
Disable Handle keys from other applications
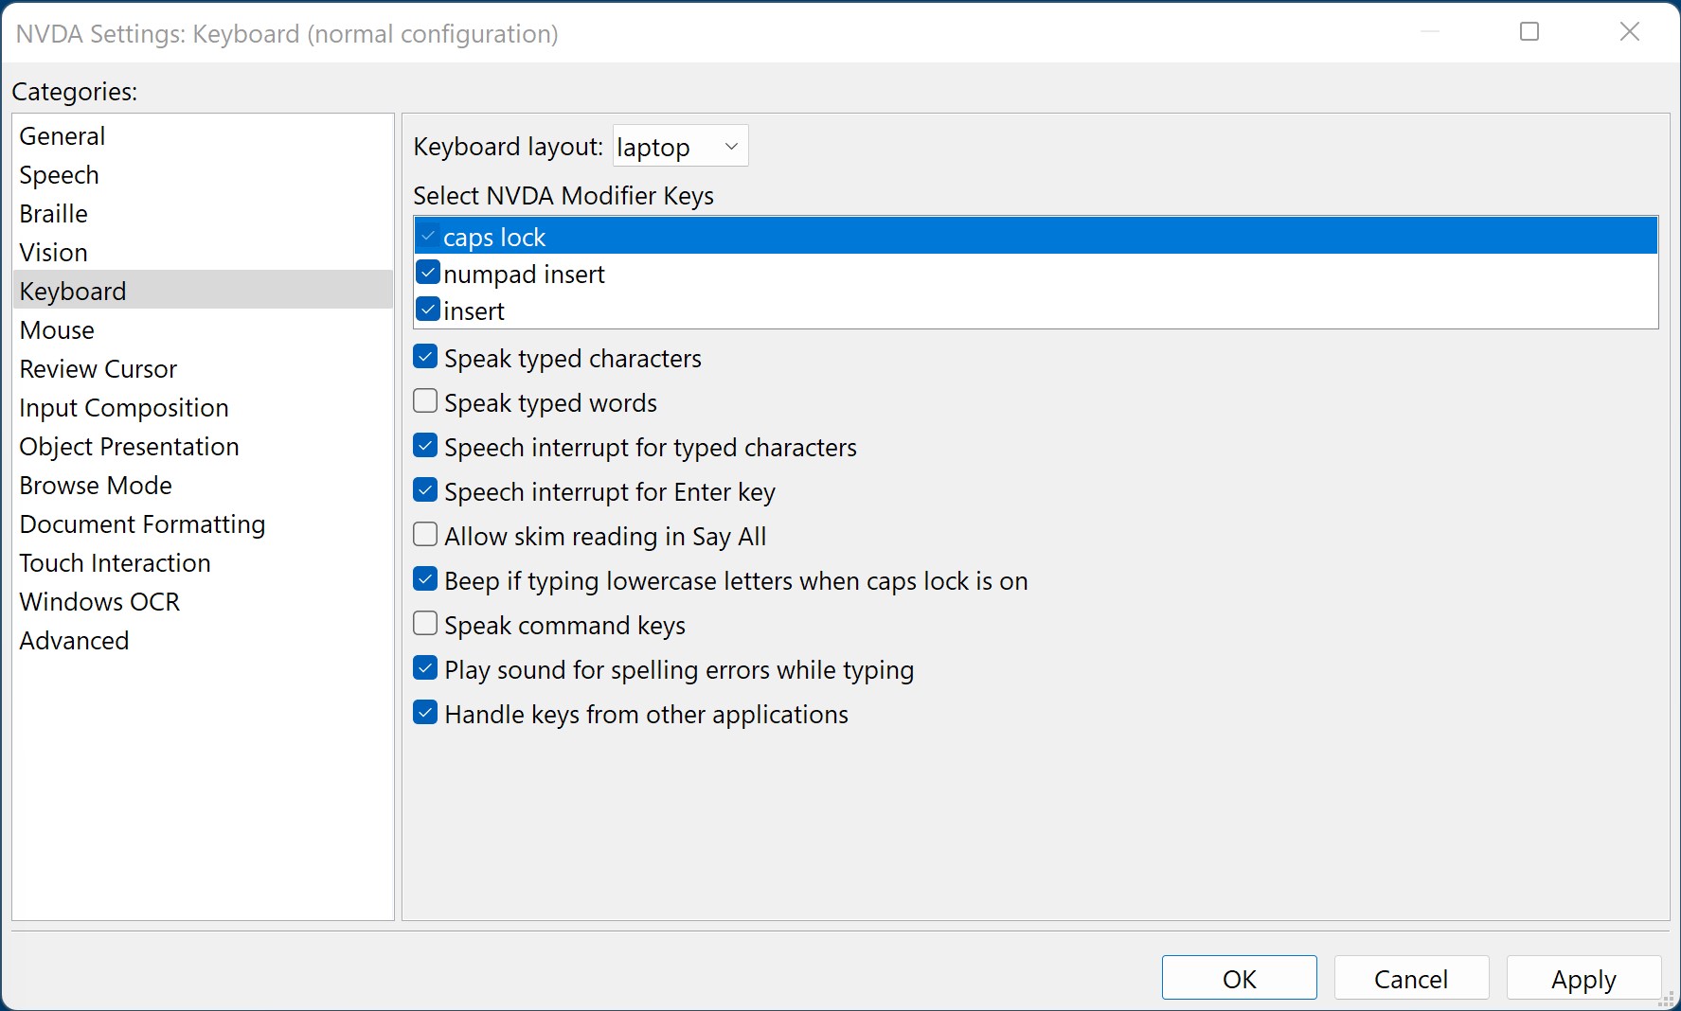[424, 712]
